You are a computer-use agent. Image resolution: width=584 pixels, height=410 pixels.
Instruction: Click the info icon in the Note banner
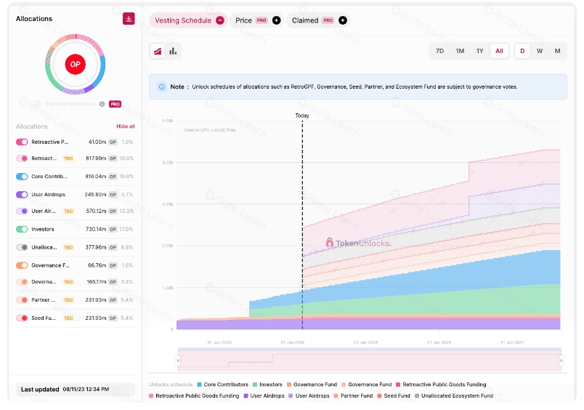162,87
